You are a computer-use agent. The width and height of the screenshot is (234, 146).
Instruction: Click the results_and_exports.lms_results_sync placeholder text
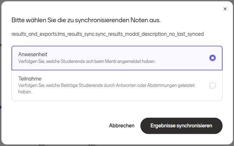click(x=108, y=34)
